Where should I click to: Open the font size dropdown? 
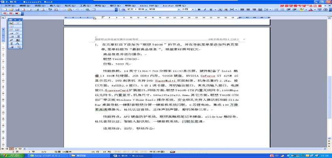(193, 9)
